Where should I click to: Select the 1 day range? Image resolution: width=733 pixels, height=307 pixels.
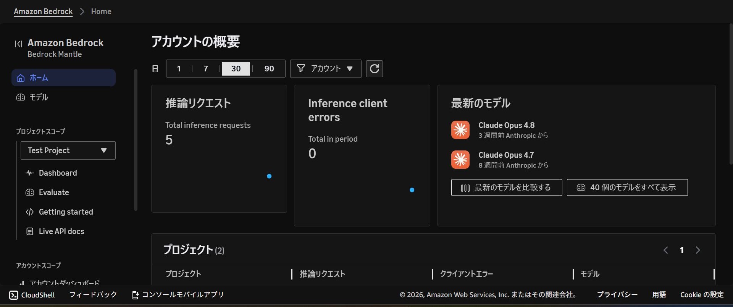179,69
